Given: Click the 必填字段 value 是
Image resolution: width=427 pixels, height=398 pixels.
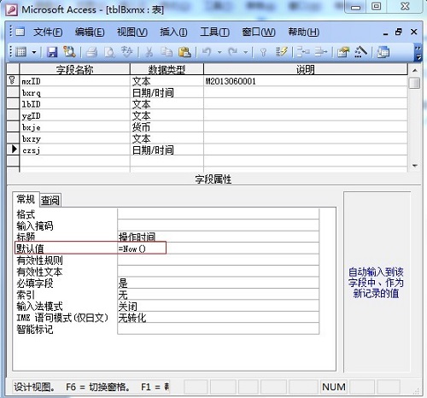Looking at the screenshot, I should [x=218, y=283].
